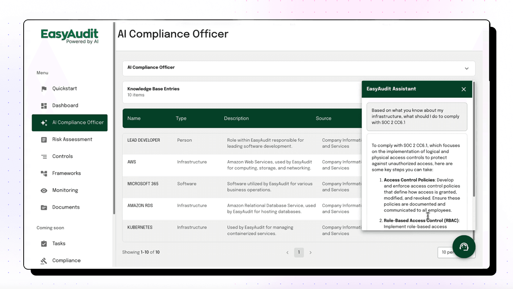Click the Monitoring eye icon
513x289 pixels.
pyautogui.click(x=44, y=191)
